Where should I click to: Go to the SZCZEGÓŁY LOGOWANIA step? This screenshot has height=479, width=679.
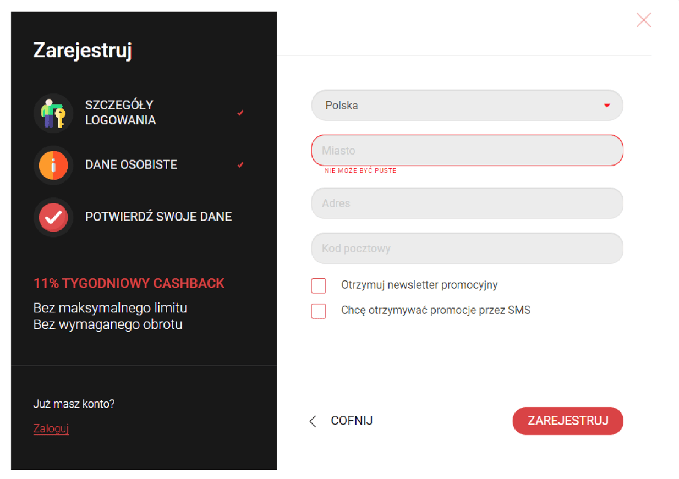coord(121,113)
